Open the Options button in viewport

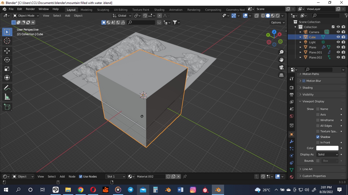pyautogui.click(x=278, y=22)
